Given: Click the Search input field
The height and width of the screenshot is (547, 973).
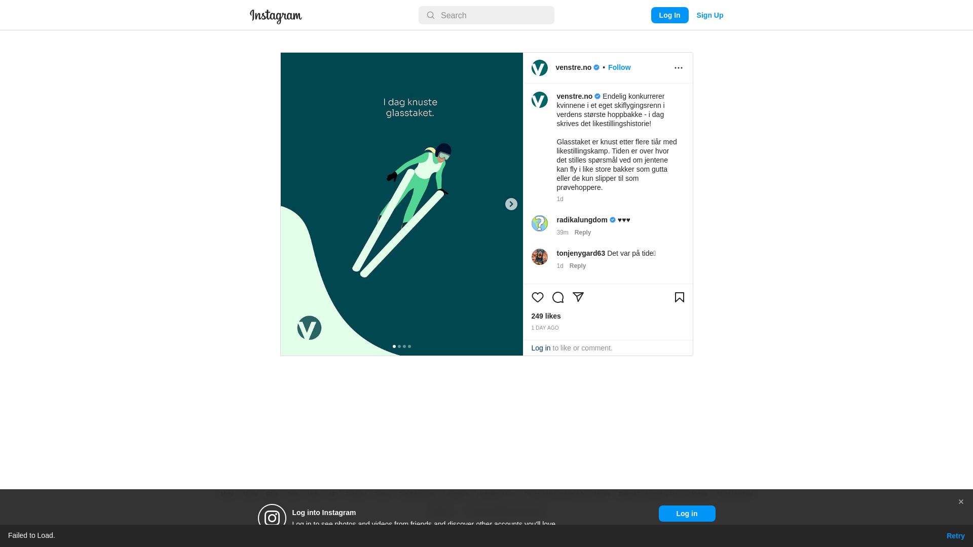Looking at the screenshot, I should [x=486, y=15].
